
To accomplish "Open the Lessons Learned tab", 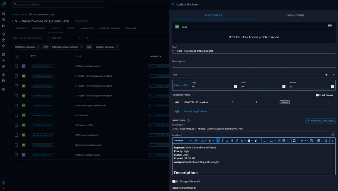I will (x=109, y=29).
